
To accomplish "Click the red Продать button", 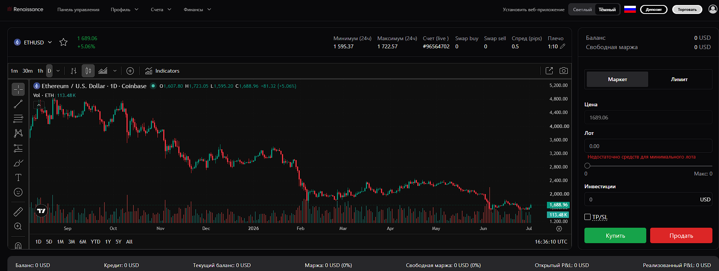I will (681, 235).
